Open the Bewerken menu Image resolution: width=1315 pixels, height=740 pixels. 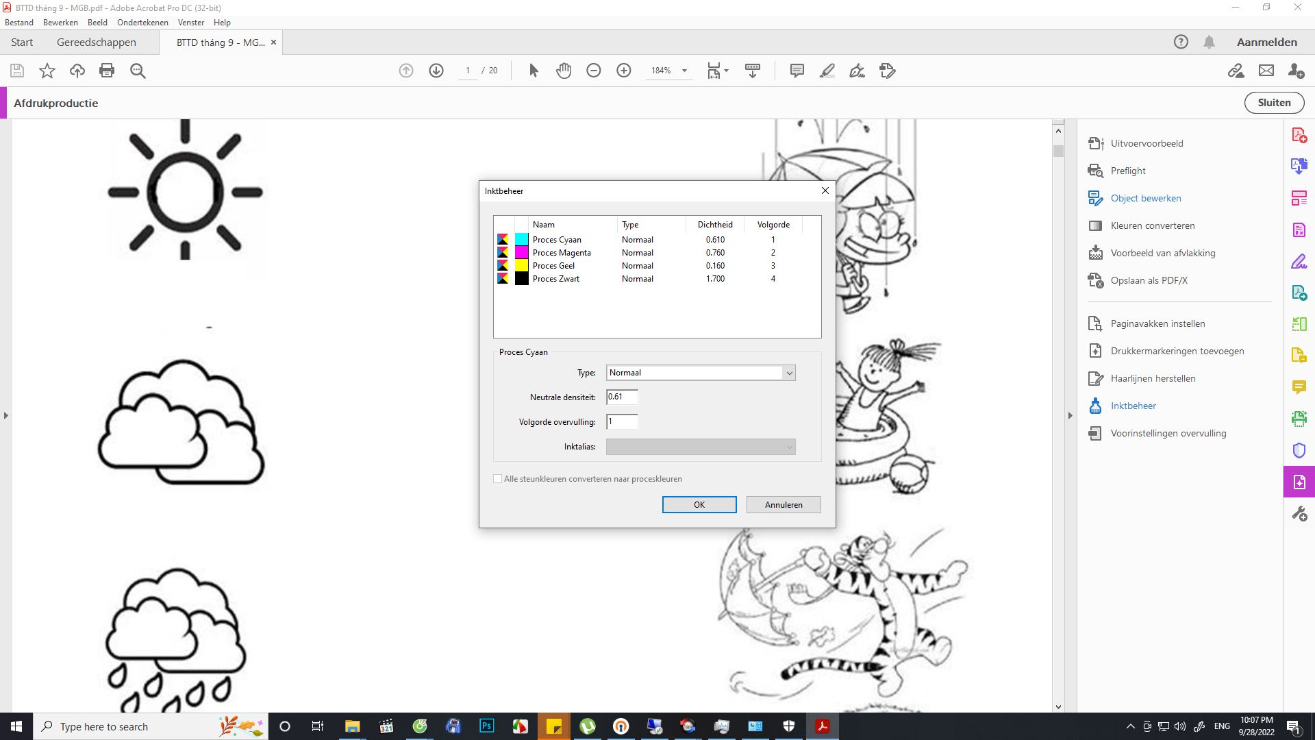(60, 22)
